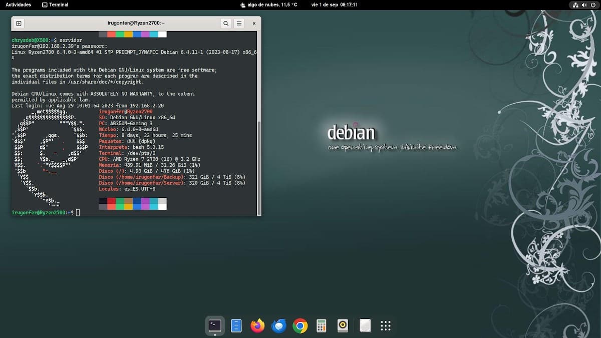
Task: Click the 'Tiempo: 8 days, 22 hours' line
Action: [x=145, y=136]
